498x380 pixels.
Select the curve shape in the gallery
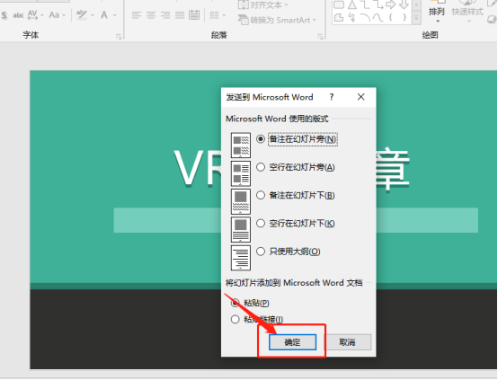pyautogui.click(x=378, y=17)
